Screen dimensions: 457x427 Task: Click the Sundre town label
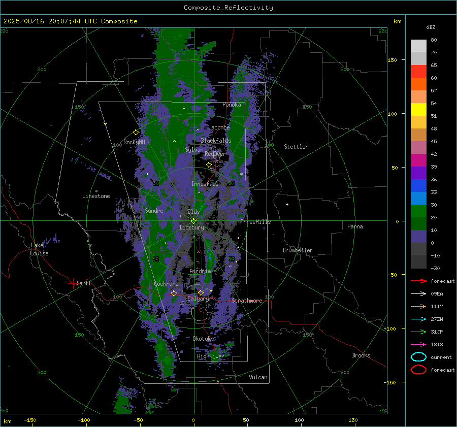154,211
